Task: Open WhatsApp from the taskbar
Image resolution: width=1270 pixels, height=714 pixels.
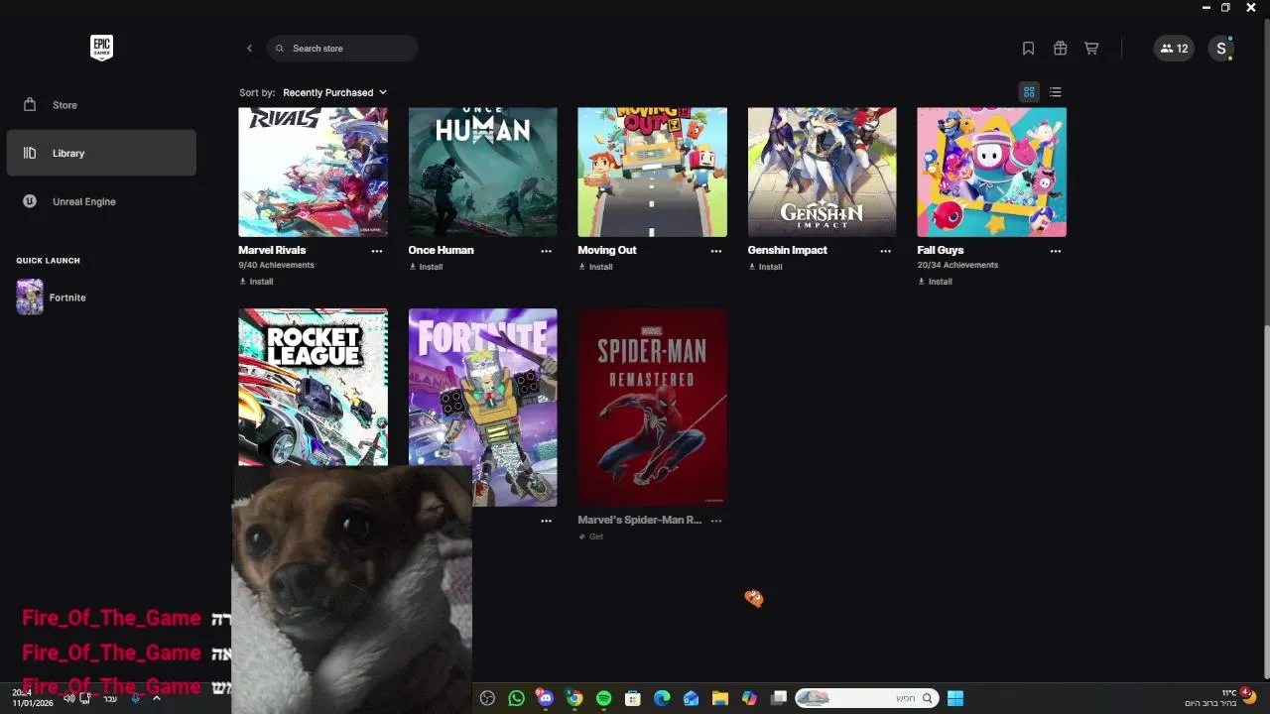Action: point(516,698)
